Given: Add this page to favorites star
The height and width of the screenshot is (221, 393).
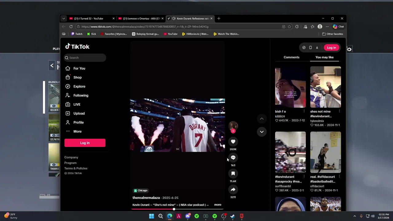Looking at the screenshot, I should pyautogui.click(x=289, y=27).
